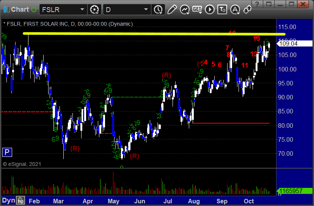
Task: Toggle the fx lock icon at bottom
Action: pos(20,200)
